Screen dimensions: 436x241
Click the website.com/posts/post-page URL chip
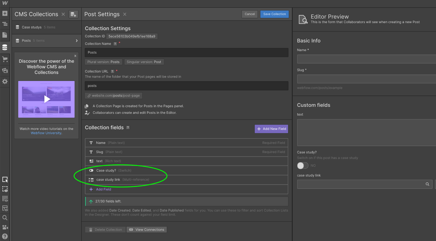click(114, 96)
